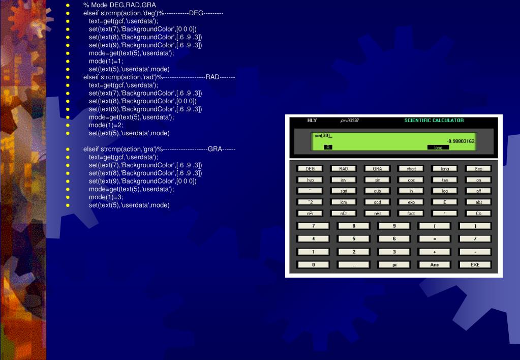
Task: Switch calculator to DEG mode
Action: 310,168
